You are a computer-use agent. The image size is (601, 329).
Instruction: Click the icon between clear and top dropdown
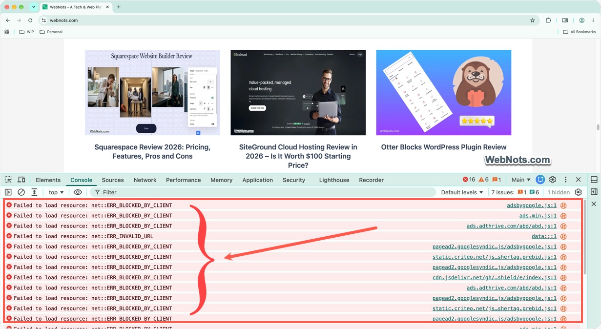click(34, 192)
